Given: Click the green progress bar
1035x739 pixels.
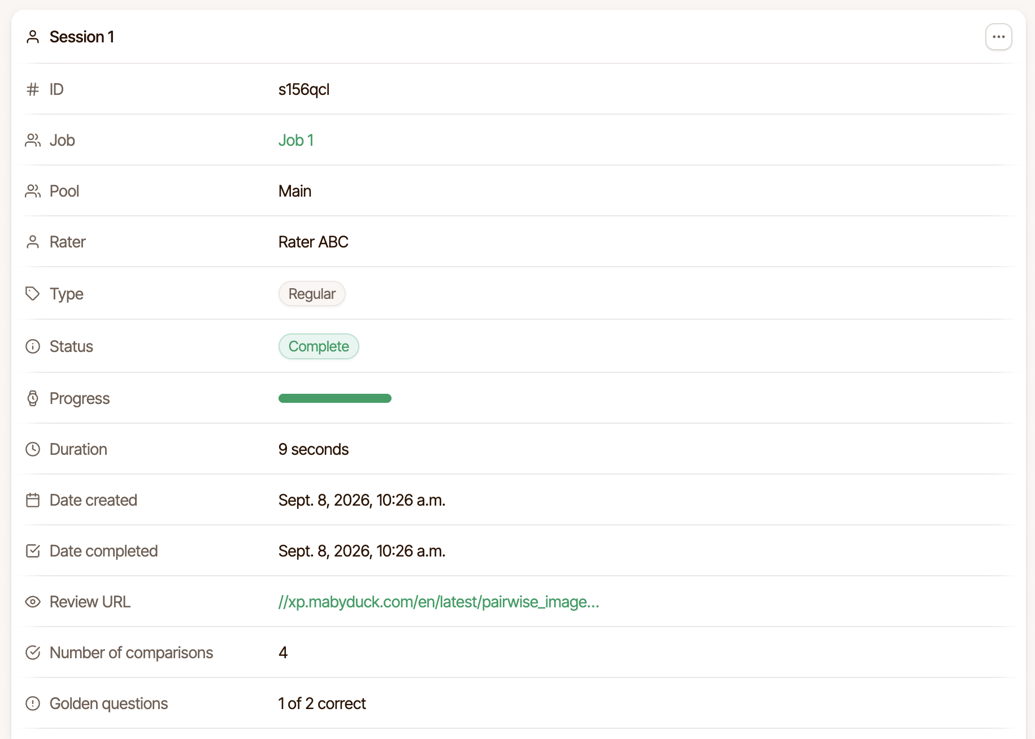Looking at the screenshot, I should point(335,398).
